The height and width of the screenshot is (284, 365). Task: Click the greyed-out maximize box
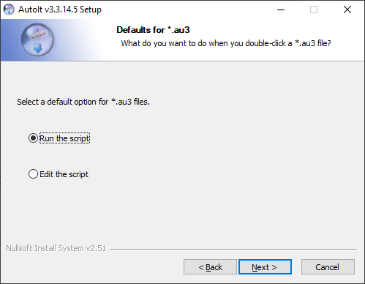[314, 10]
